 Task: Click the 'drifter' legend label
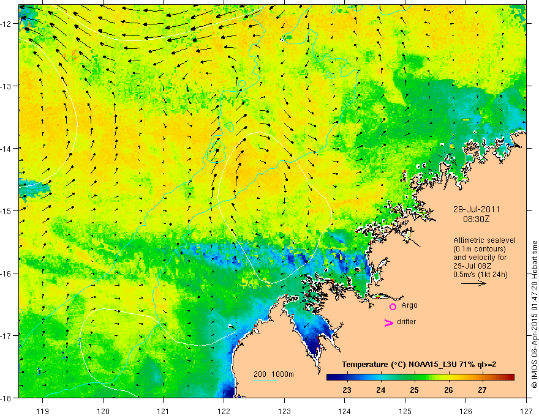click(x=406, y=322)
